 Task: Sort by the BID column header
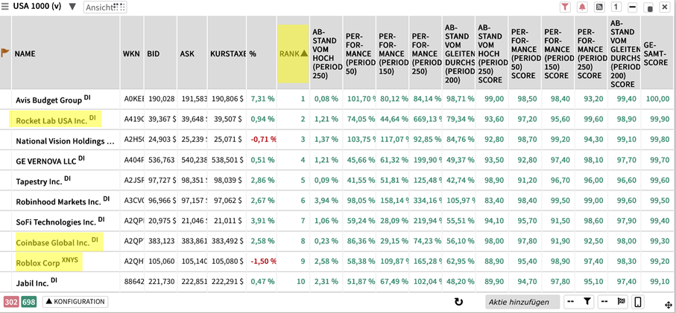coord(160,54)
